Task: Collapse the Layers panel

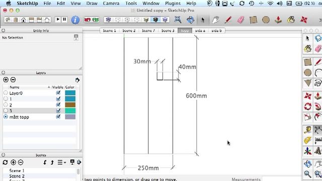Action: [x=4, y=72]
